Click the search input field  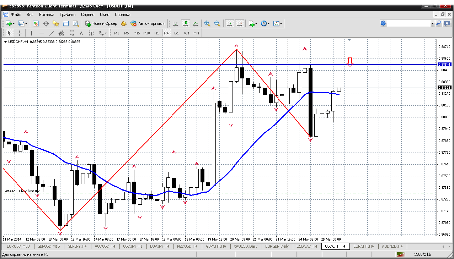tap(408, 23)
